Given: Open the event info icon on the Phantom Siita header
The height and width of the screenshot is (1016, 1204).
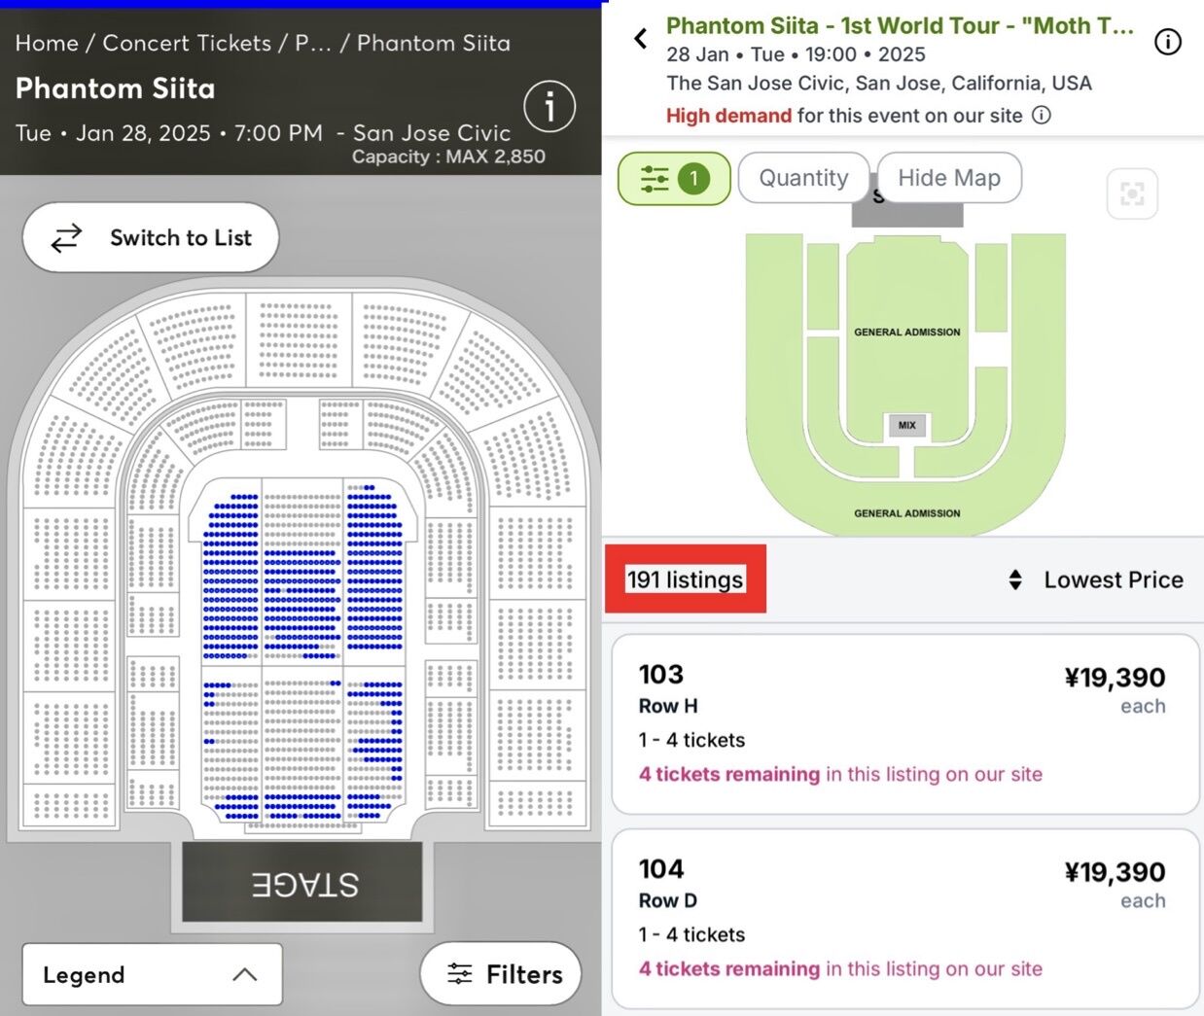Looking at the screenshot, I should pyautogui.click(x=549, y=106).
